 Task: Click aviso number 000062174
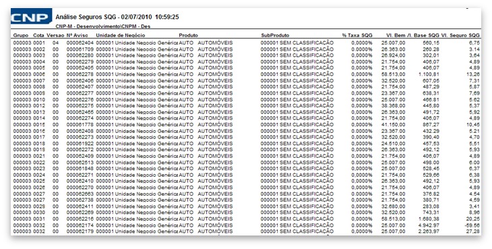(80, 225)
